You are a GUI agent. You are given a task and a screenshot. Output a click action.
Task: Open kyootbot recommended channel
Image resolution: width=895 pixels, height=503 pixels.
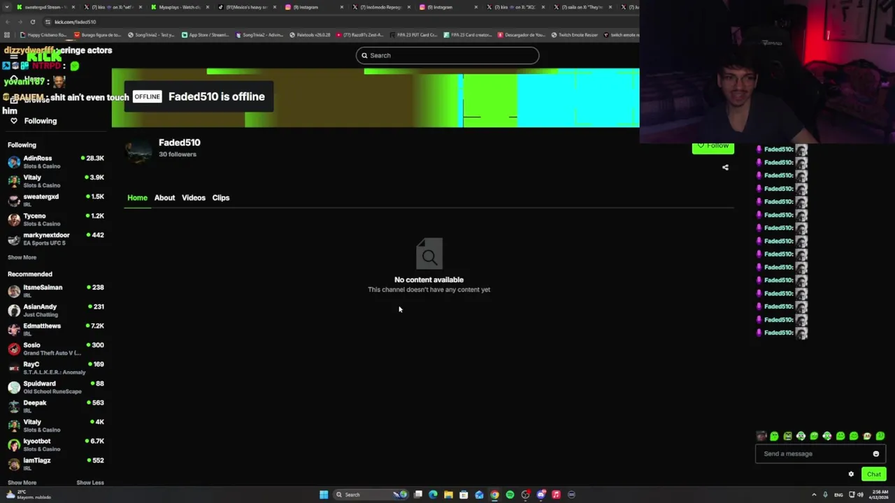tap(56, 445)
